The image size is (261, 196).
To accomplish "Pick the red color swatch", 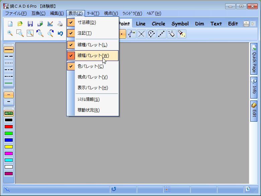I will click(9, 127).
